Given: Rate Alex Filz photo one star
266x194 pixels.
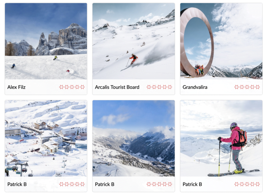Looking at the screenshot, I should (x=62, y=87).
